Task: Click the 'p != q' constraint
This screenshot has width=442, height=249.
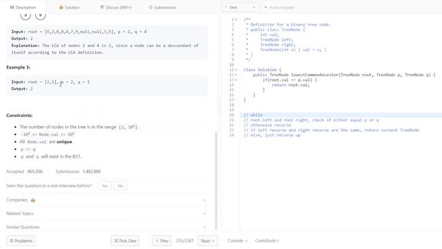Action: tap(28, 149)
